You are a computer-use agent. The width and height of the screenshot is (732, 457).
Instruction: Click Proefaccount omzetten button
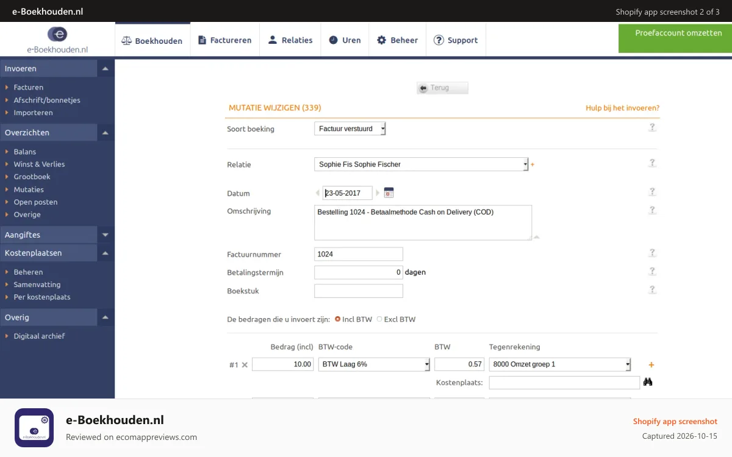point(675,38)
